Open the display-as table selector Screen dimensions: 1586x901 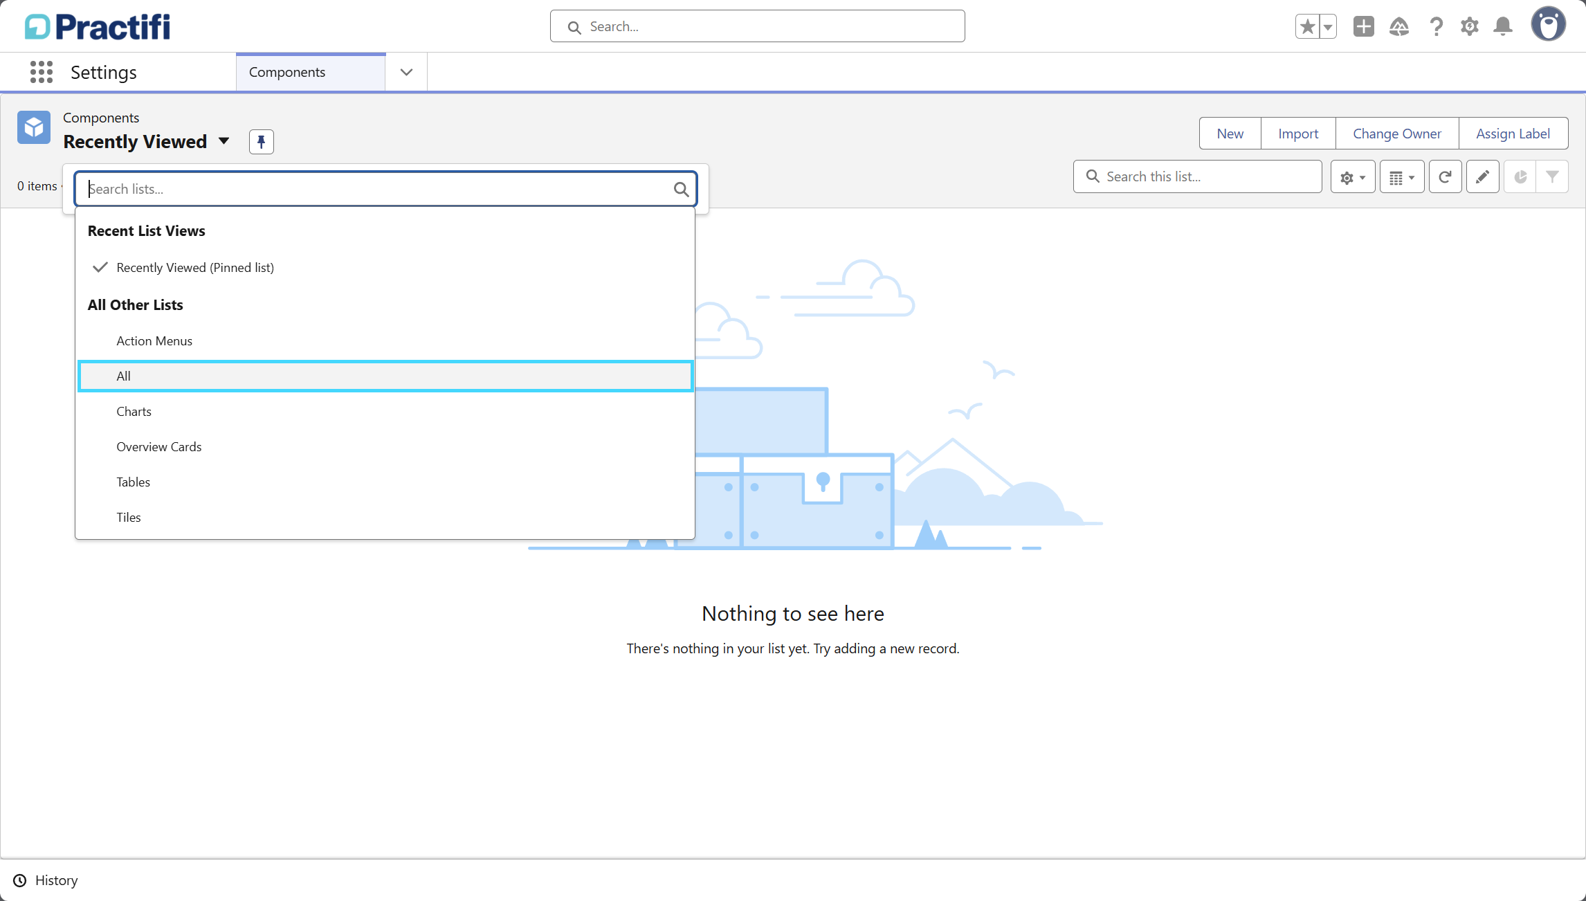click(x=1402, y=177)
